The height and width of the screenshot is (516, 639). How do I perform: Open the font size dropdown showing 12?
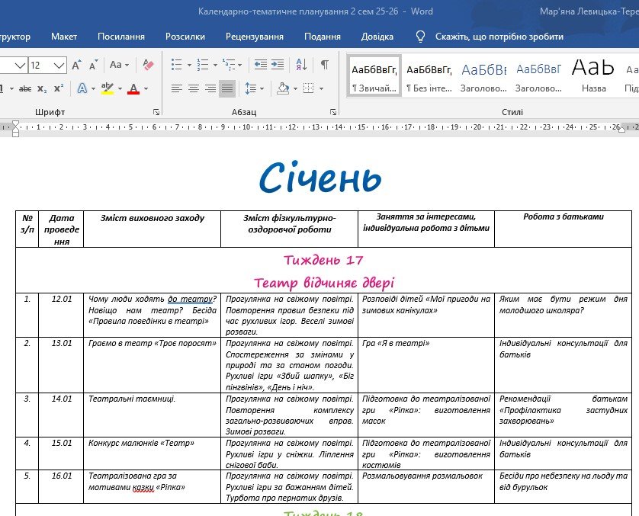tap(59, 66)
